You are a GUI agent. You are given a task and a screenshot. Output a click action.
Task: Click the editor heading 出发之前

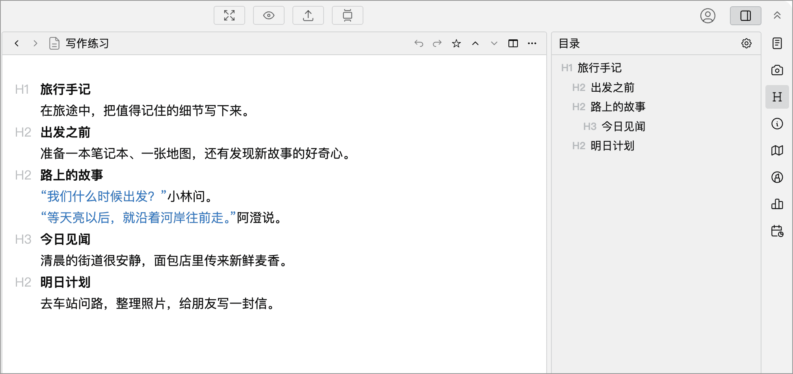(65, 132)
